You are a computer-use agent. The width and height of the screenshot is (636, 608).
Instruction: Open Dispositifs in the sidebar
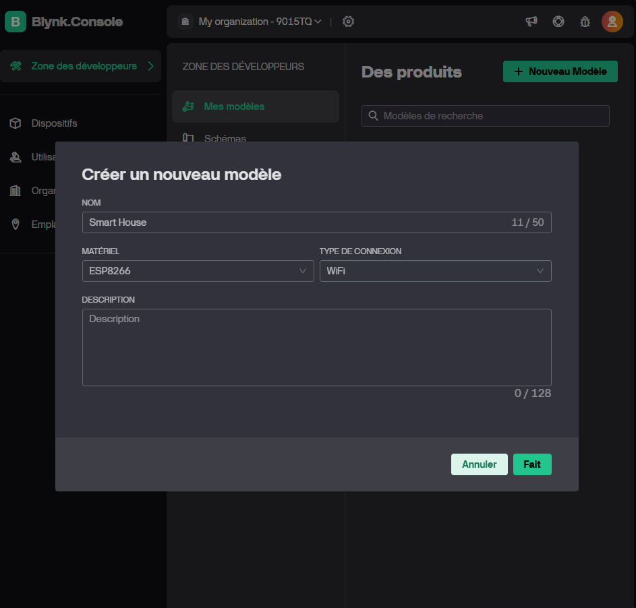(55, 123)
